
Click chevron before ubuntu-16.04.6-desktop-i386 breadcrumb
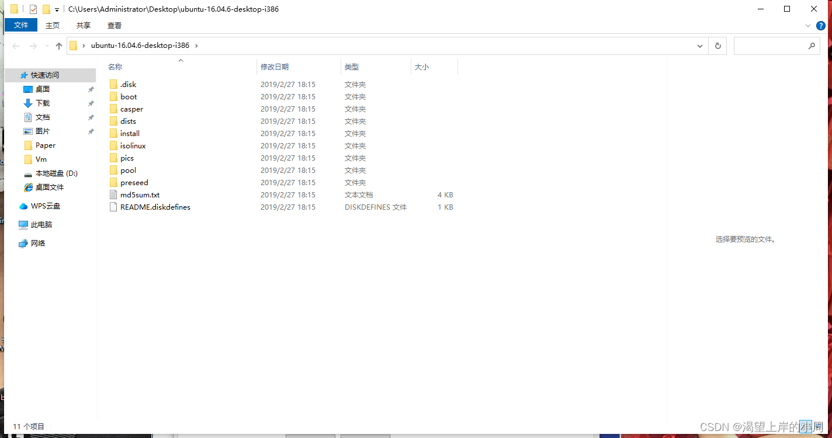click(x=84, y=46)
